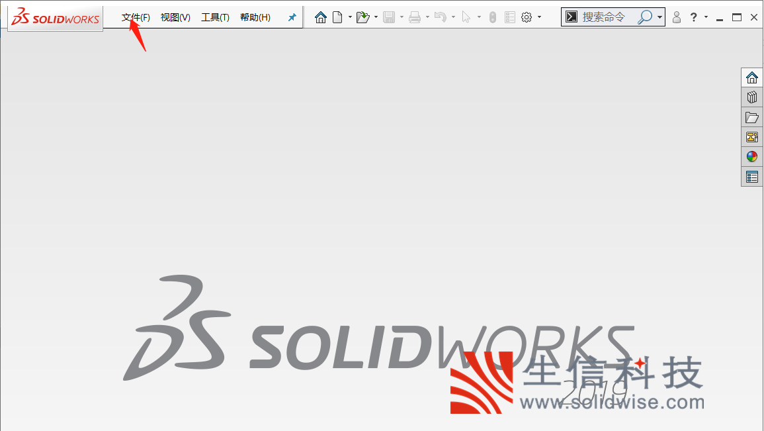Expand the Options gear dropdown arrow
This screenshot has width=764, height=431.
539,18
